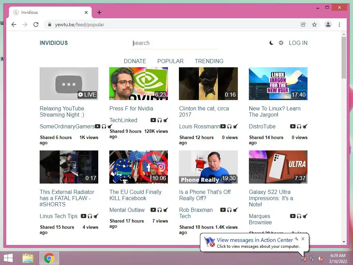Open SomeOrdinaryGamers channel link
This screenshot has height=265, width=353.
[x=67, y=126]
